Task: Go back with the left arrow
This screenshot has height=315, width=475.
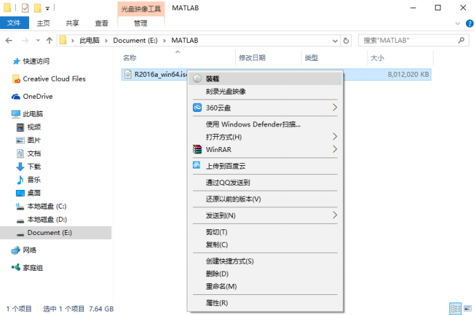Action: coord(9,41)
